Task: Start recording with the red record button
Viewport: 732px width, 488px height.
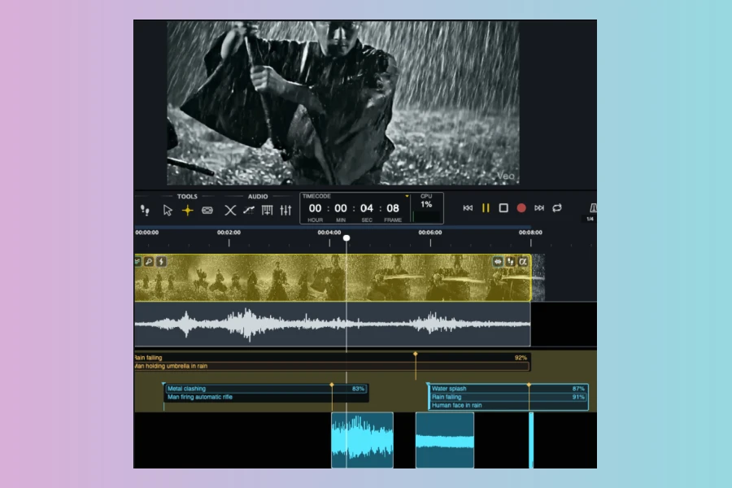Action: [521, 208]
